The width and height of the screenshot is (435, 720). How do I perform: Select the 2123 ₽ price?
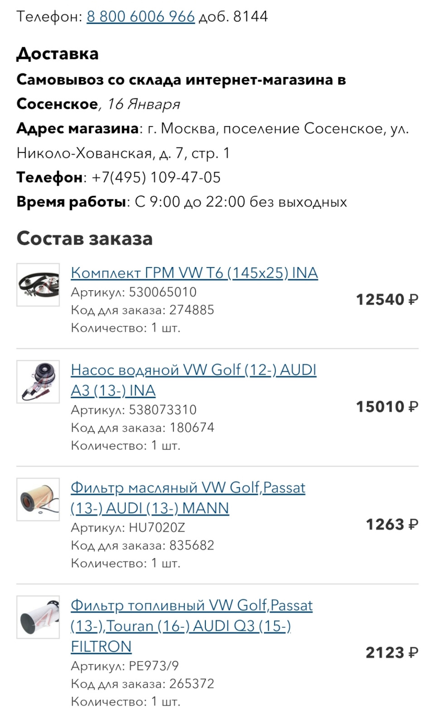(x=392, y=652)
